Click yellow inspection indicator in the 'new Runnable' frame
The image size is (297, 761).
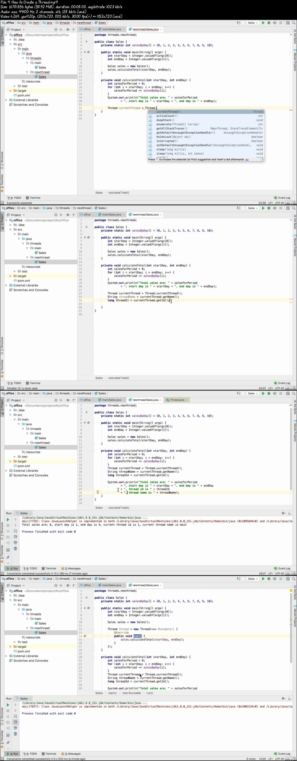click(x=291, y=590)
